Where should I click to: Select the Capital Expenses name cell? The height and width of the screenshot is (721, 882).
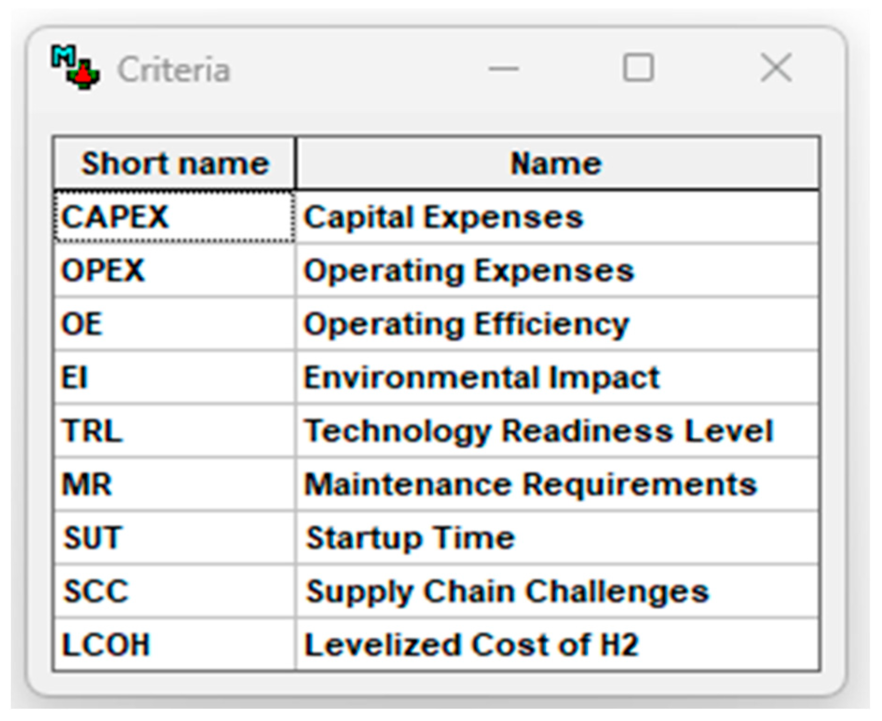pyautogui.click(x=557, y=217)
